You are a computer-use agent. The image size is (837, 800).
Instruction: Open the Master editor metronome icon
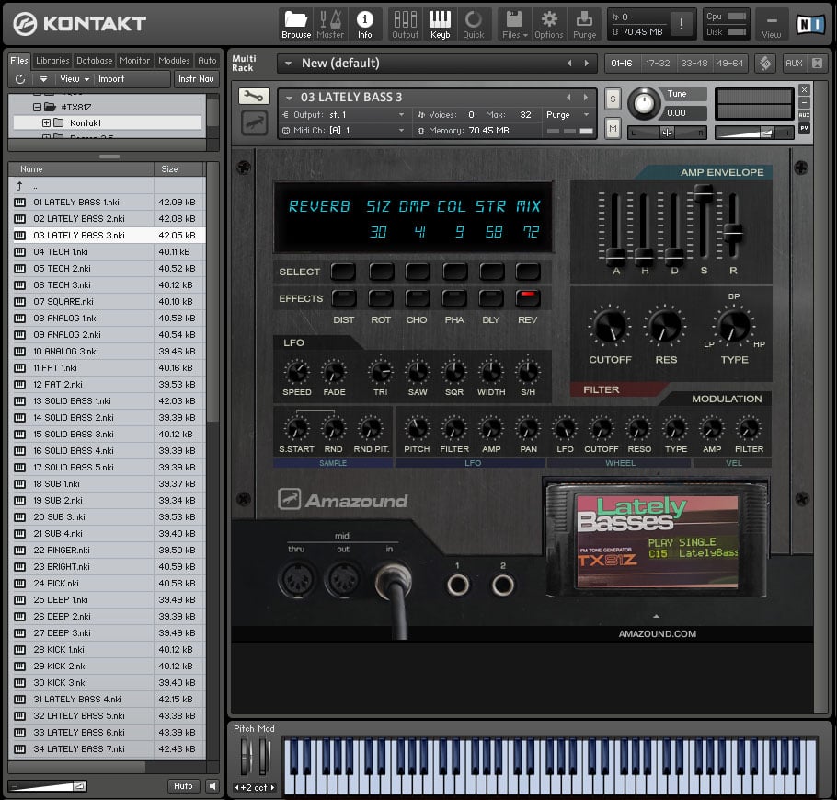pyautogui.click(x=330, y=24)
